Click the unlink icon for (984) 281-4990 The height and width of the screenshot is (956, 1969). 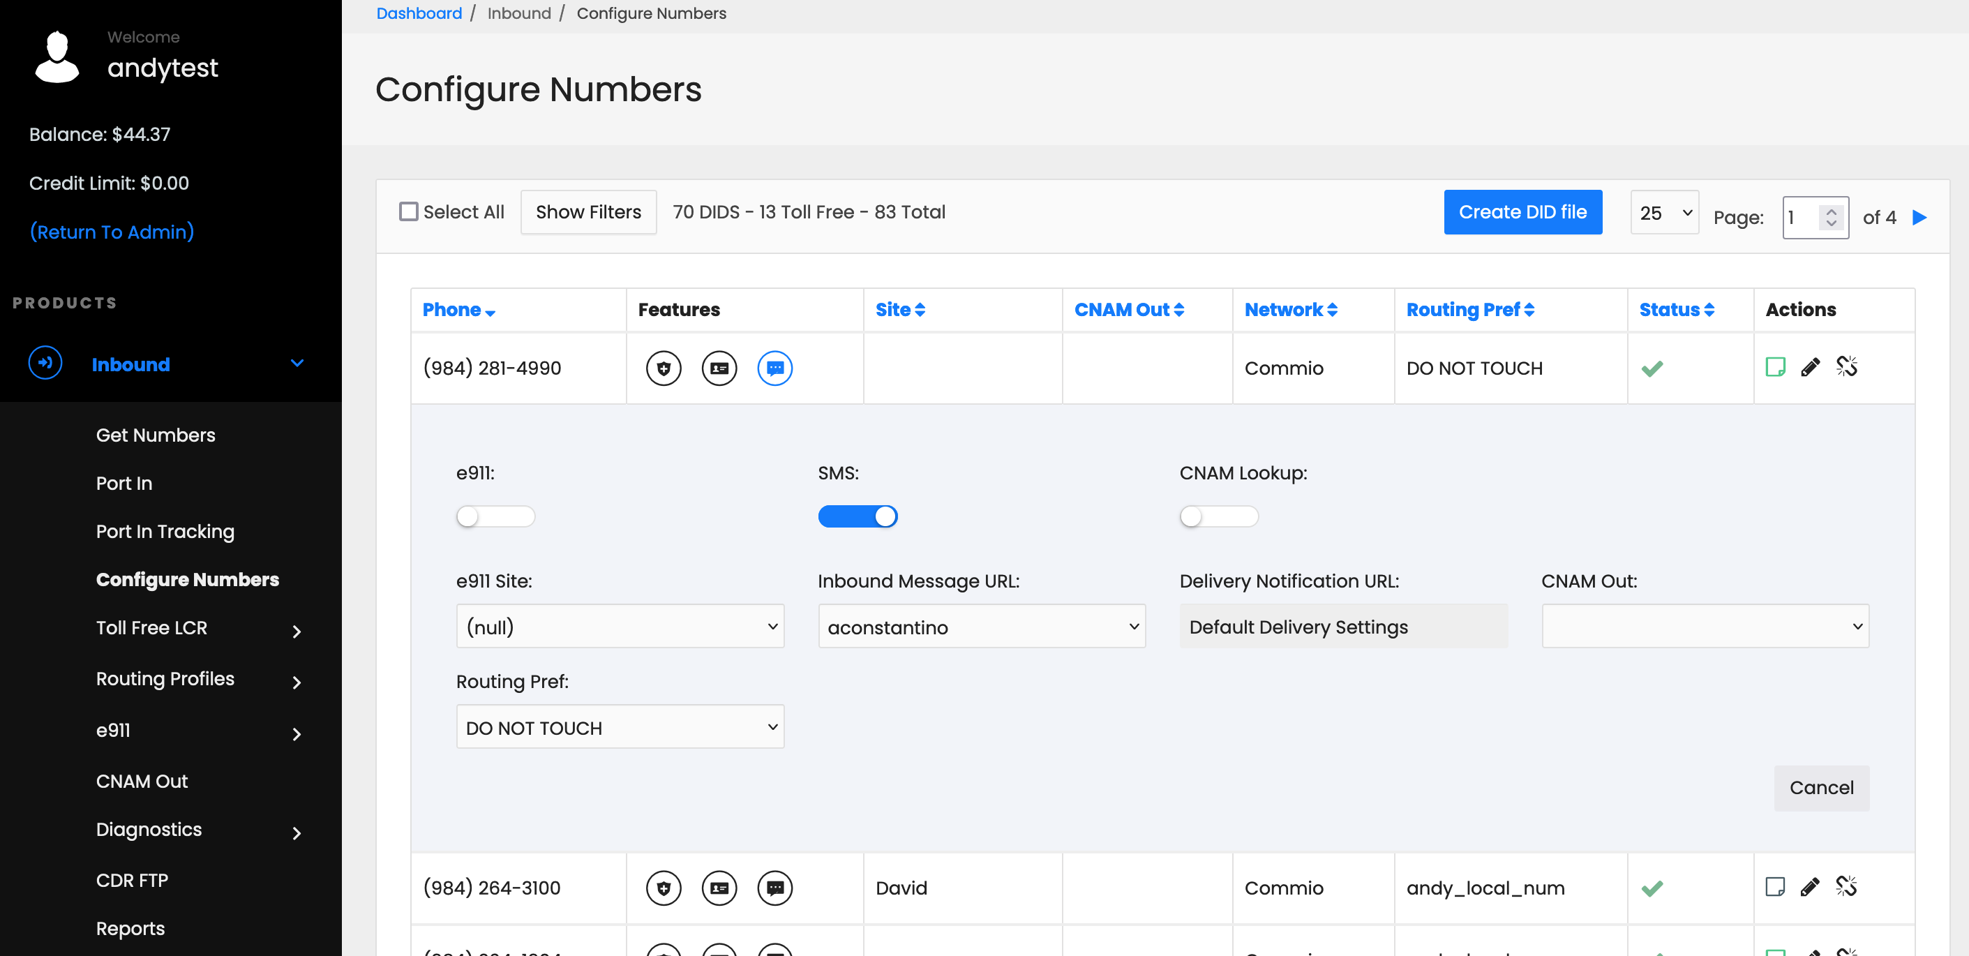pos(1847,367)
